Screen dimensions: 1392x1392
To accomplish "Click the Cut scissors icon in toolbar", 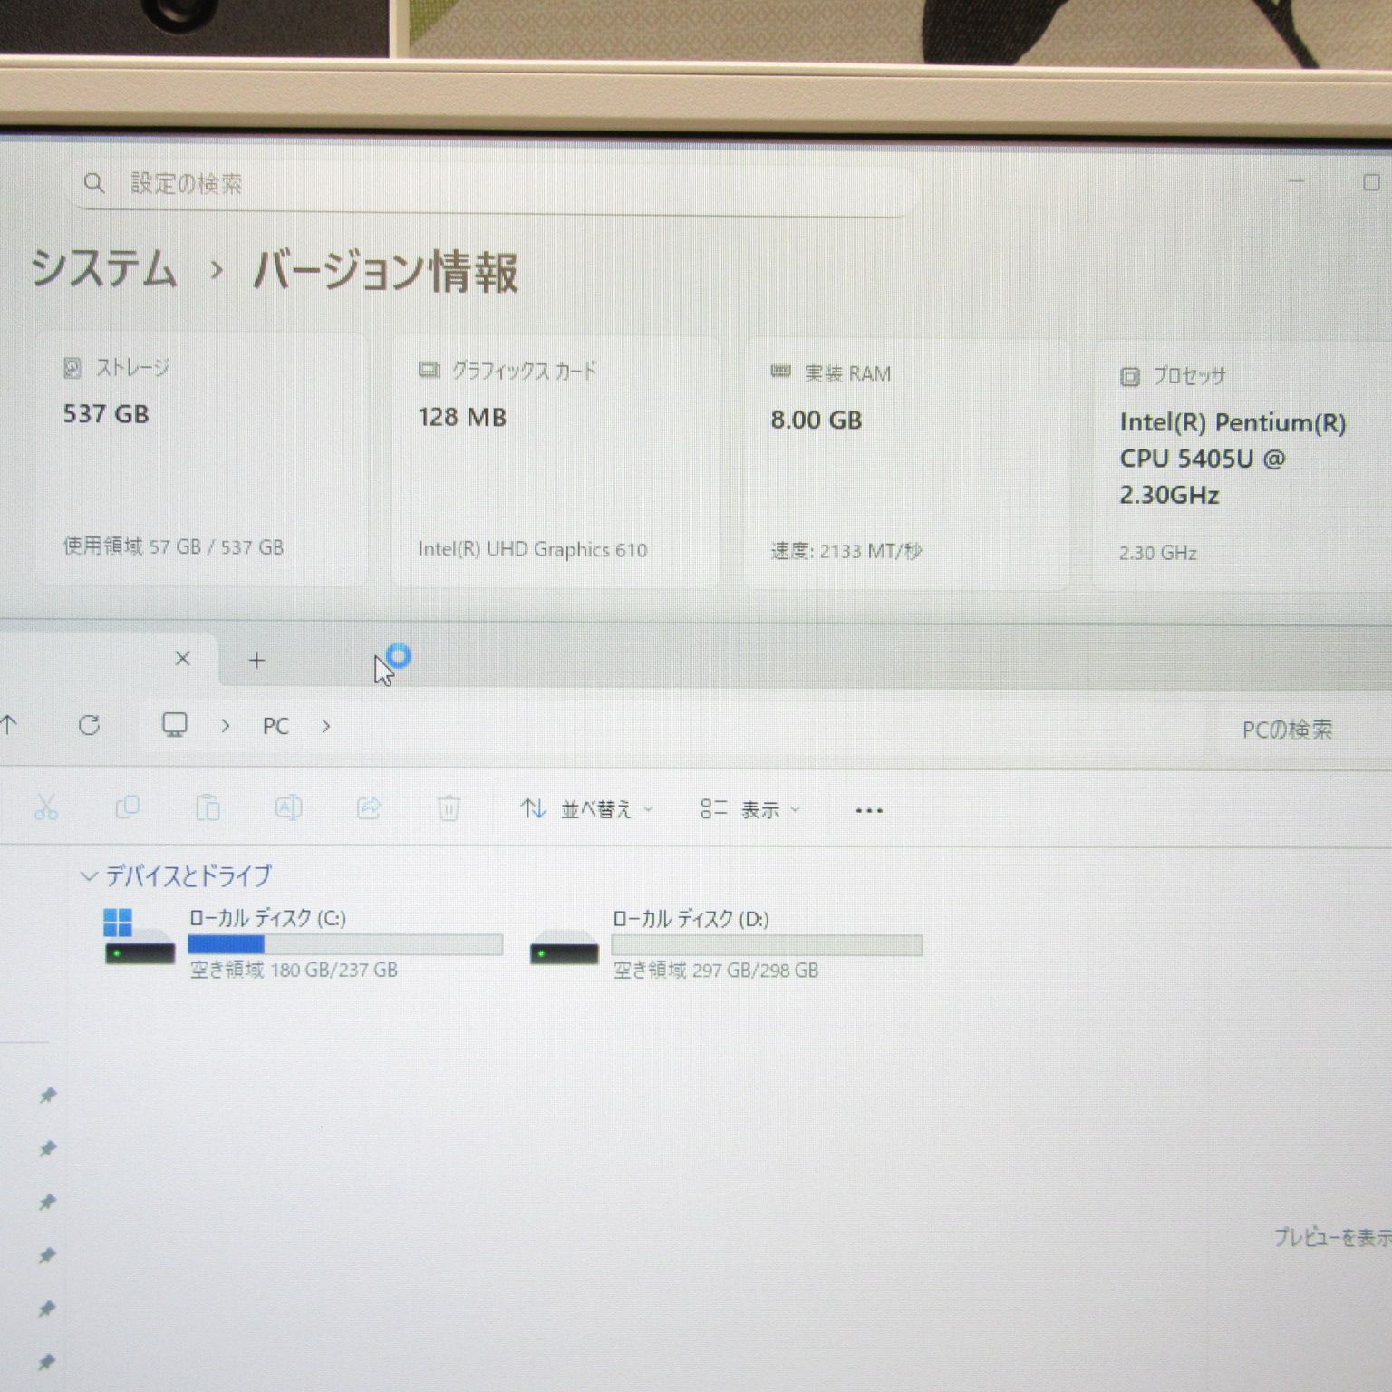I will tap(46, 807).
